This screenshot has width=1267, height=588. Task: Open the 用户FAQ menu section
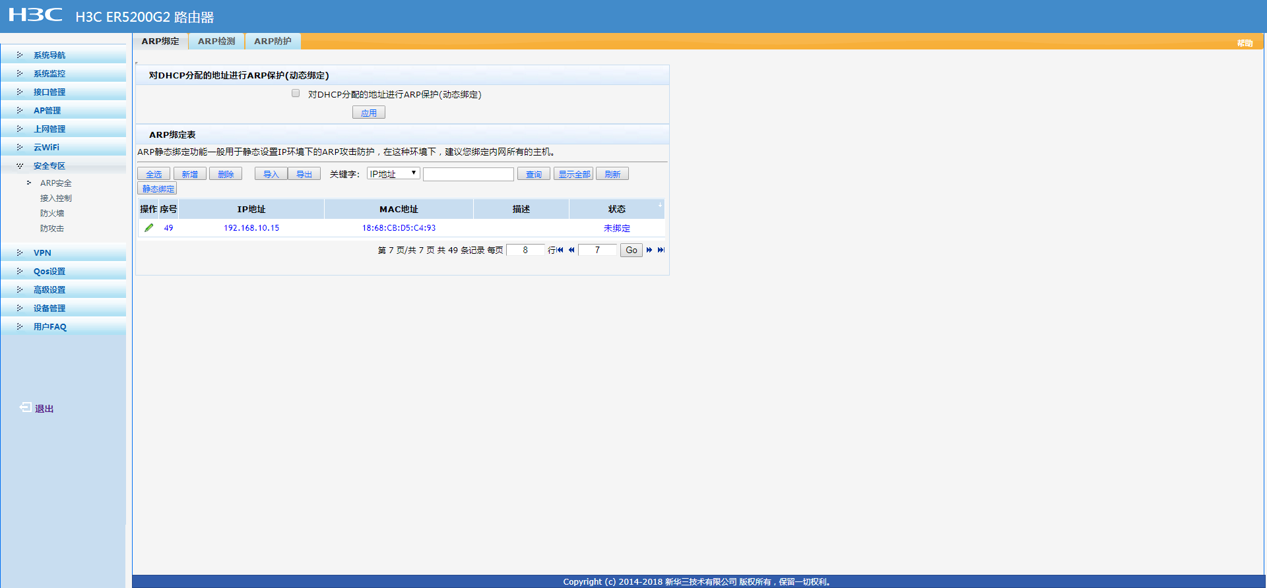pos(63,326)
